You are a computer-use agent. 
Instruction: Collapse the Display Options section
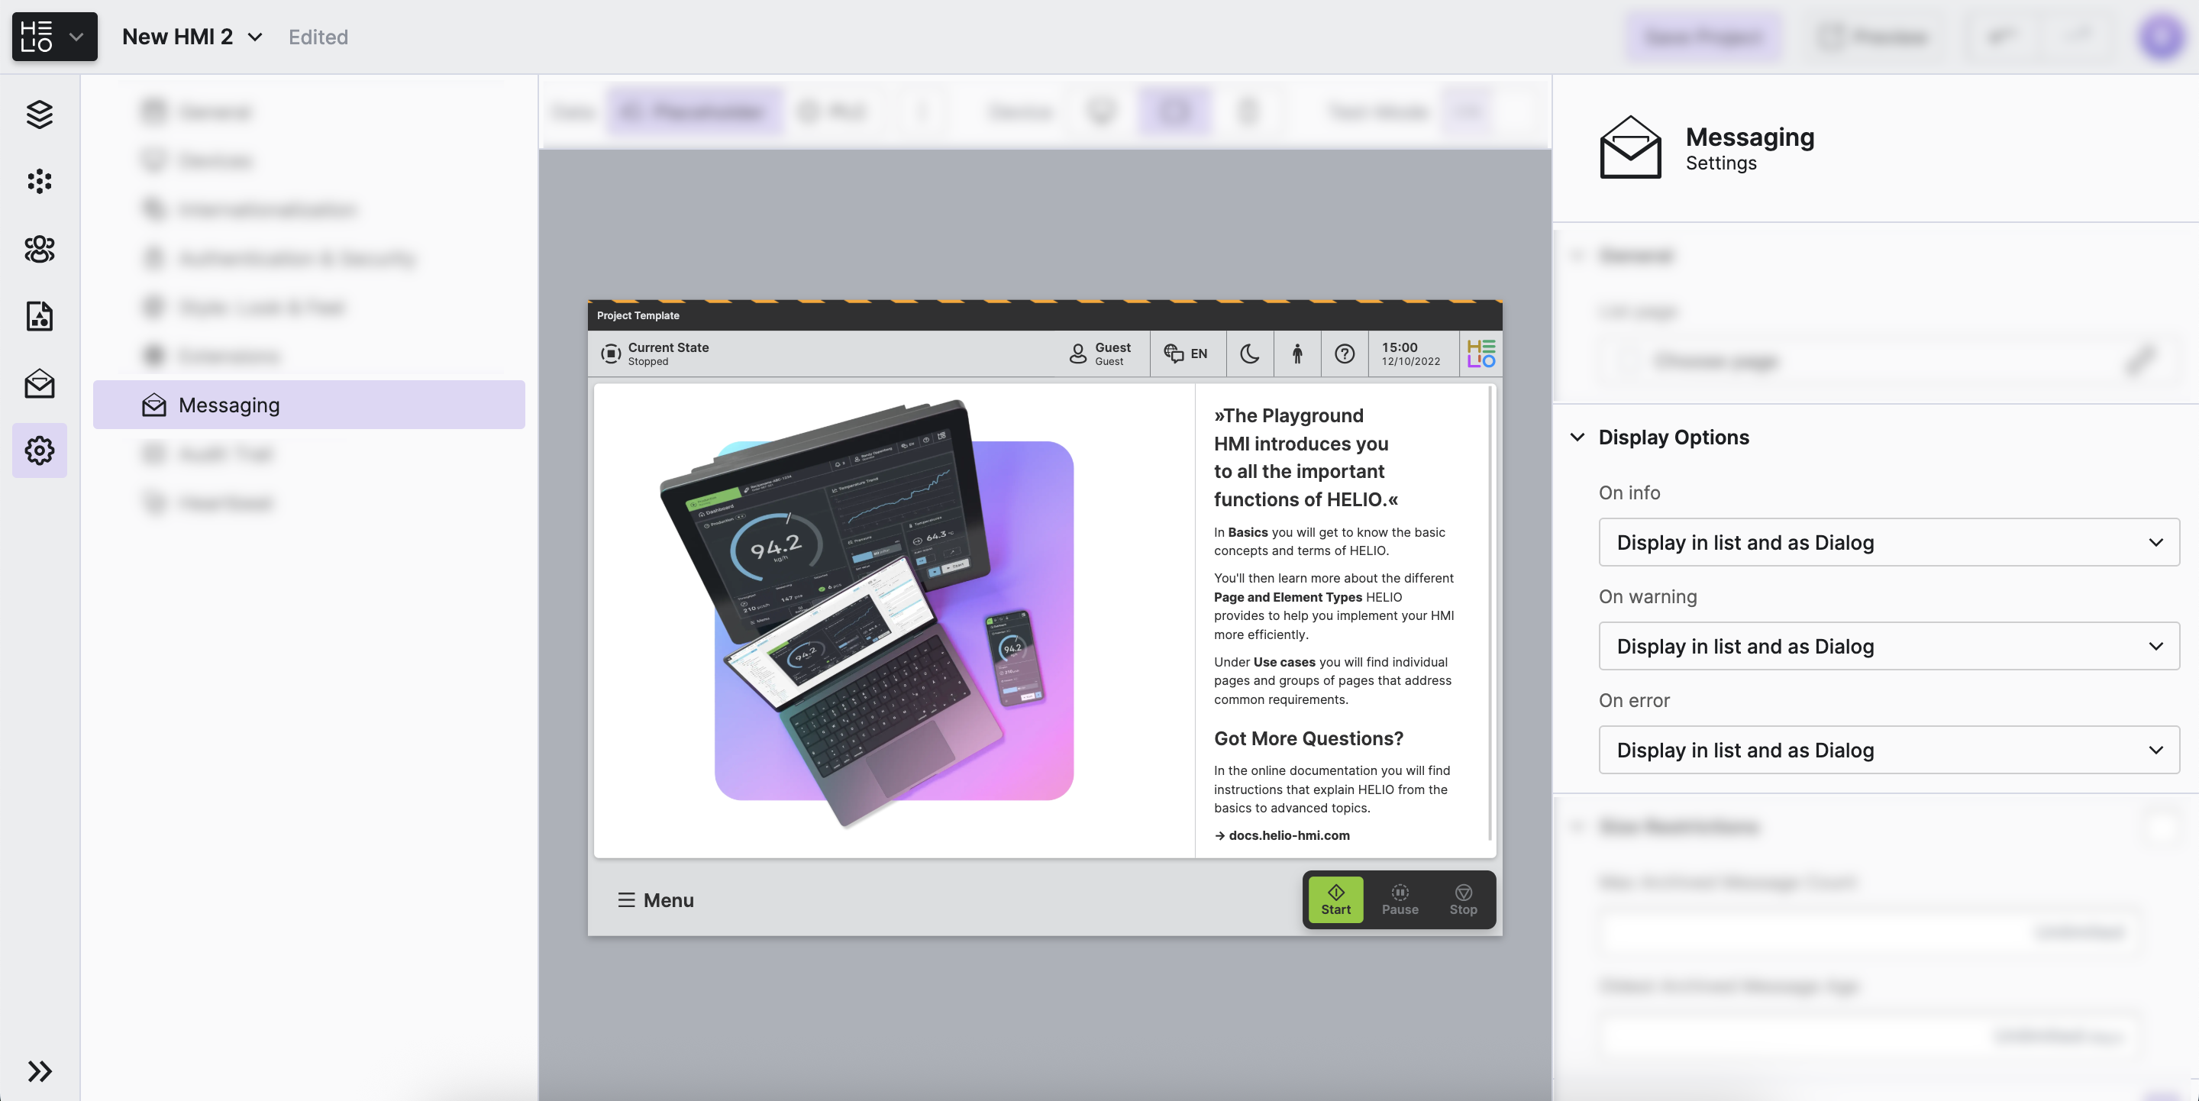(1577, 437)
